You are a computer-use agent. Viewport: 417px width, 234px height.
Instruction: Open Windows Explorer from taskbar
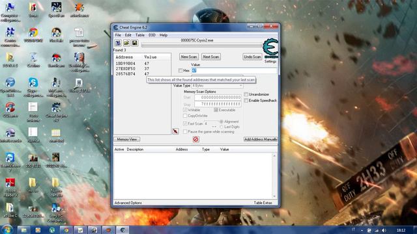coord(23,230)
